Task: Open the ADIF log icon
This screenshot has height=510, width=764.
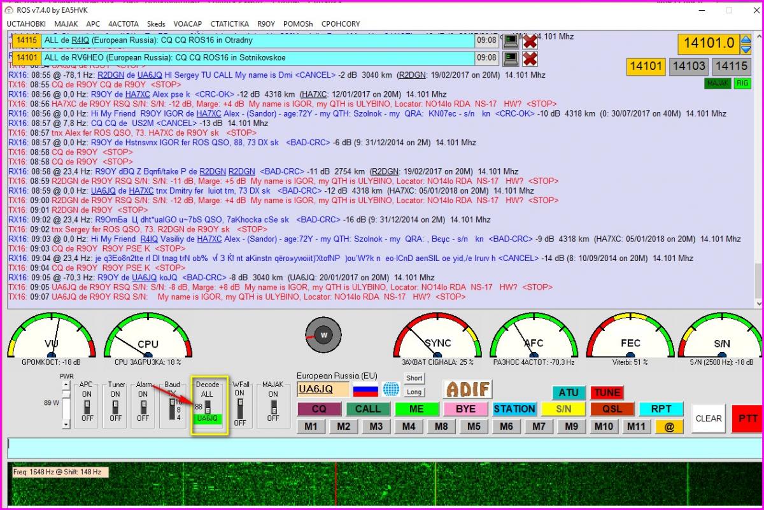Action: point(468,389)
